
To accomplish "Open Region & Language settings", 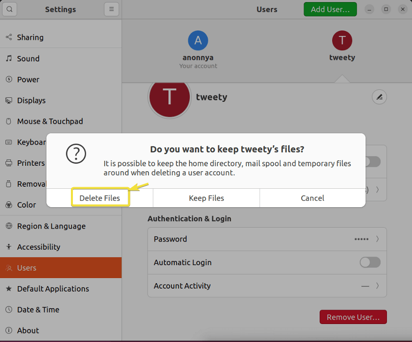I will click(61, 226).
